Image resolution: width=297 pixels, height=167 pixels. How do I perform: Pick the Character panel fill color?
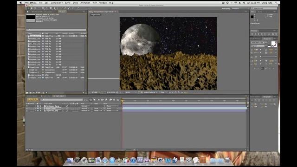click(x=273, y=43)
